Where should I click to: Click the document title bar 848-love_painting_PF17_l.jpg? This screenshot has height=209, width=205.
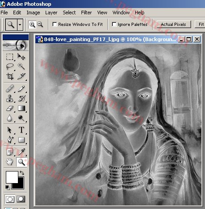pos(110,39)
